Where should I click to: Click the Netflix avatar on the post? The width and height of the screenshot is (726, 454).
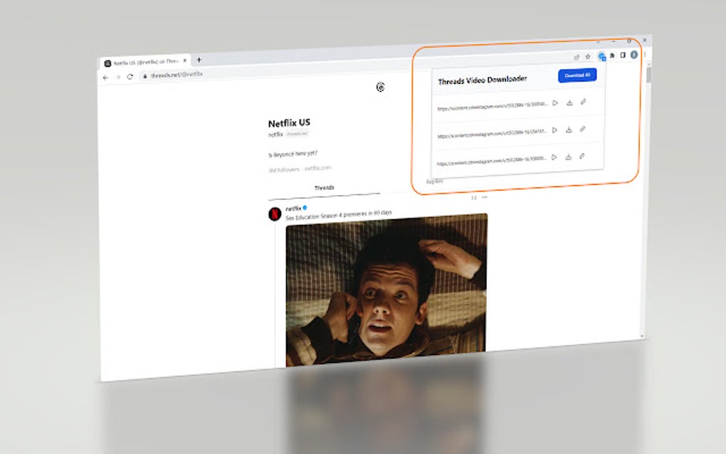coord(275,213)
